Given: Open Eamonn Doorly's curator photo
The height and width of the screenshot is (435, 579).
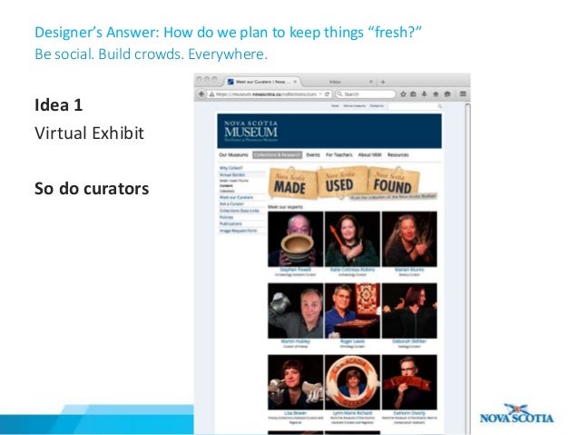Looking at the screenshot, I should (409, 382).
